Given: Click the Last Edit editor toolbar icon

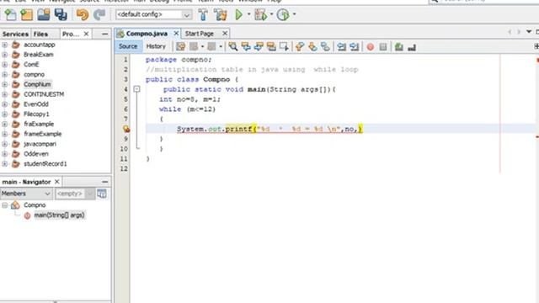Looking at the screenshot, I should click(180, 46).
